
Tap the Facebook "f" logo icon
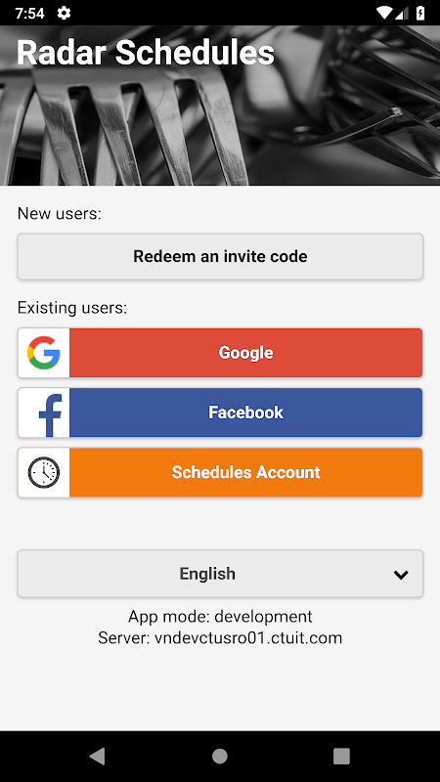point(50,414)
